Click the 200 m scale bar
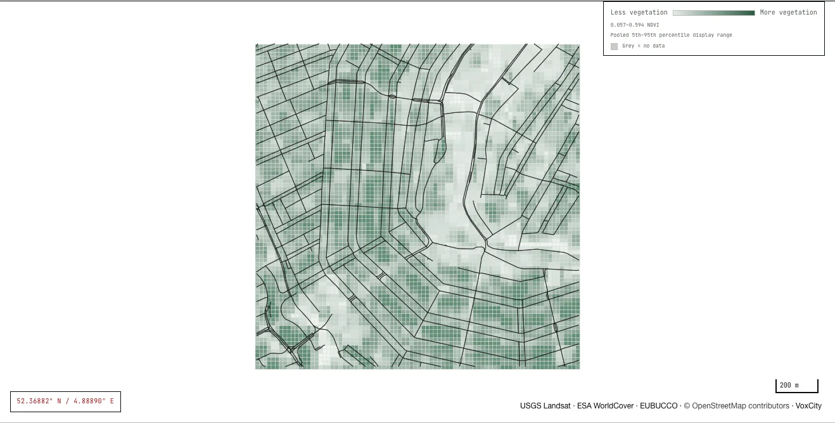 click(x=797, y=386)
